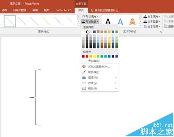The width and height of the screenshot is (174, 137).
Task: Pick the dark blue-gray theme color swatch
Action: [94, 32]
